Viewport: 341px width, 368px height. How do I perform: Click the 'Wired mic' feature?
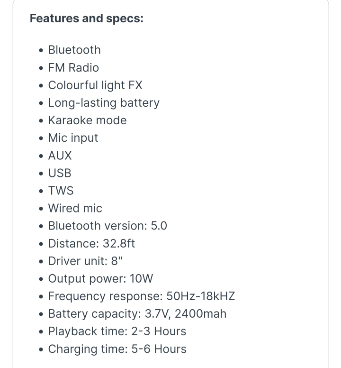click(x=75, y=208)
